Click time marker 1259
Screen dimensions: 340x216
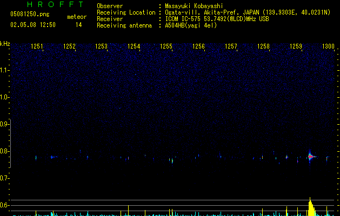click(x=296, y=46)
